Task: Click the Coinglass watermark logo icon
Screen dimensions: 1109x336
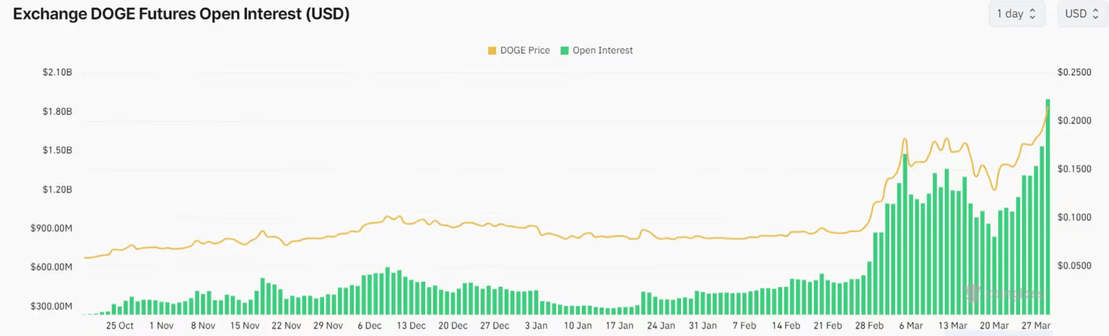Action: tap(974, 293)
